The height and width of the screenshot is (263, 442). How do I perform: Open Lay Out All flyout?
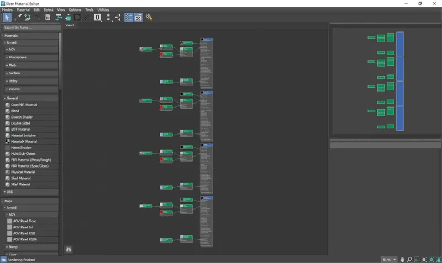(109, 18)
